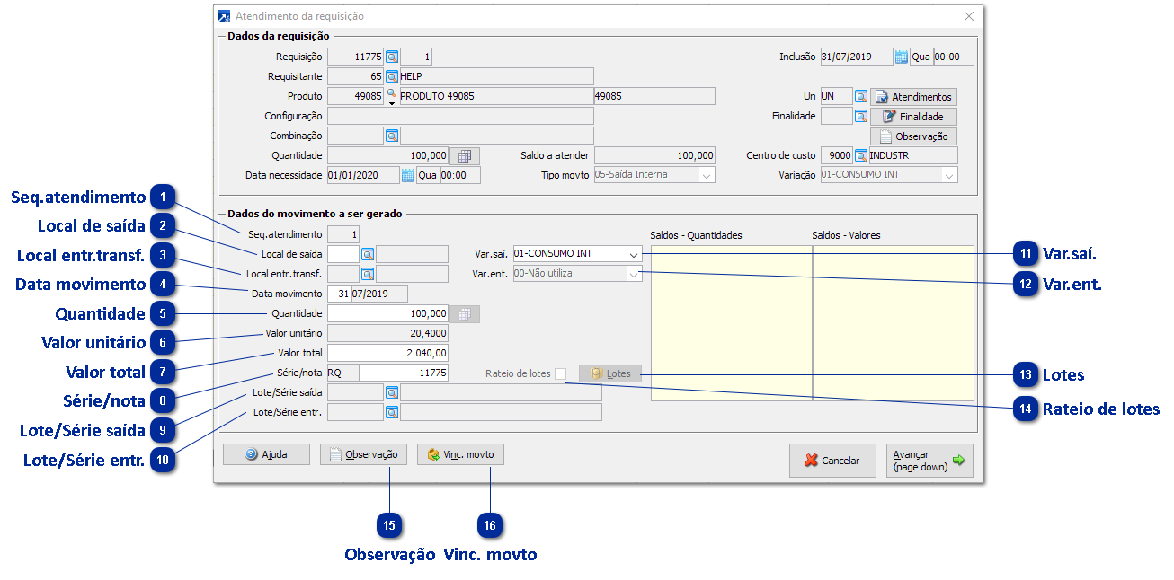Click the Data necessidade calendar icon
This screenshot has width=1174, height=580.
(408, 176)
